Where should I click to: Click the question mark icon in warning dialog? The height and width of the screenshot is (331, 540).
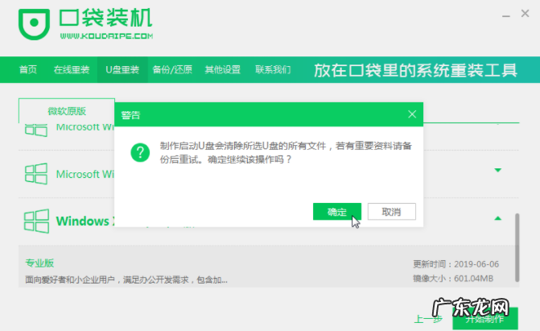[140, 152]
